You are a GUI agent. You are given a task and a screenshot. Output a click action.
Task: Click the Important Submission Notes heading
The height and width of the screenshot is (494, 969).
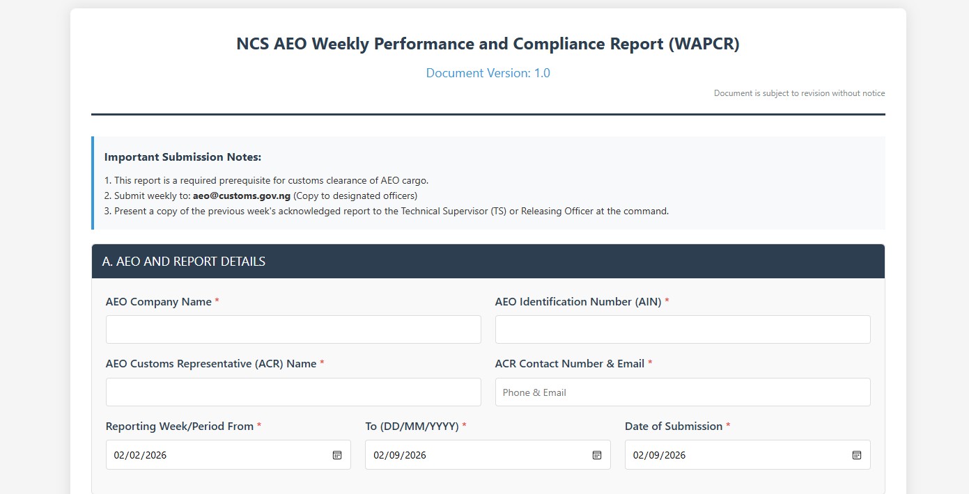(183, 157)
